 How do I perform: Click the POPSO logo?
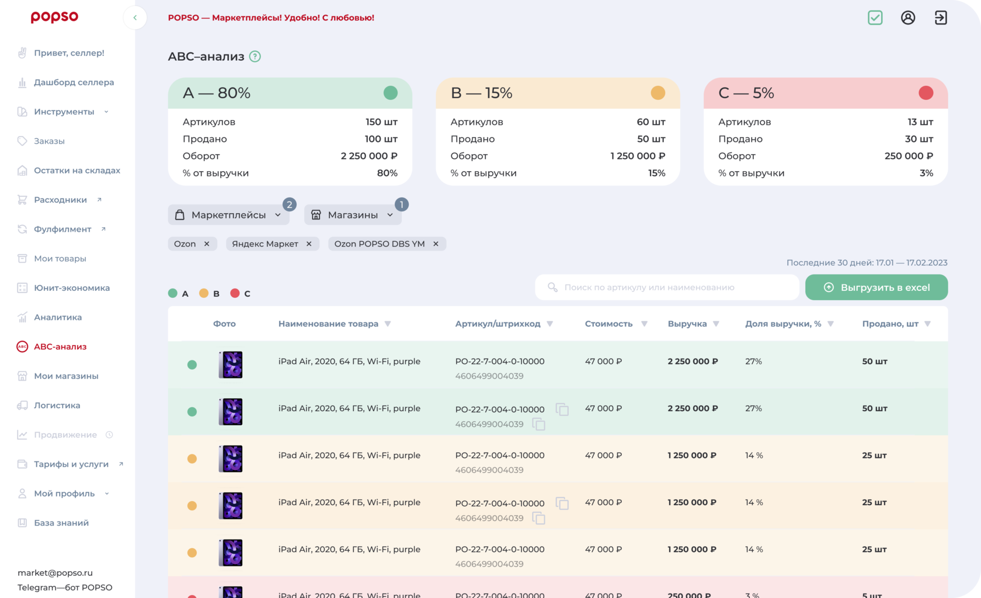pyautogui.click(x=54, y=18)
